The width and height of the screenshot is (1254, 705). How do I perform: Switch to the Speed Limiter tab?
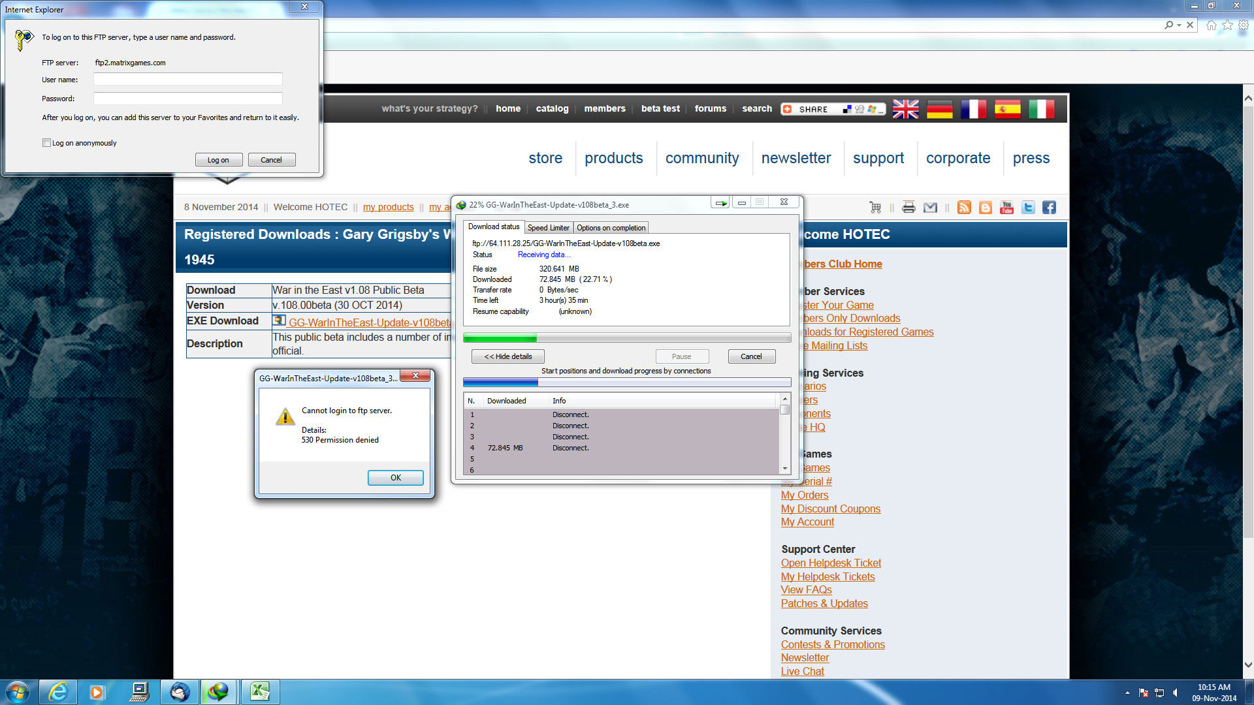[x=549, y=227]
